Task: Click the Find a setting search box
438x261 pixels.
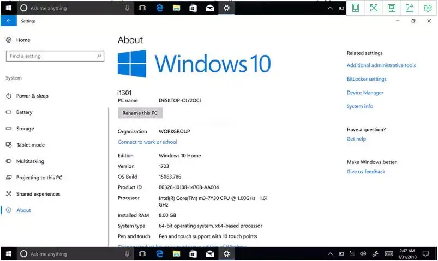Action: 55,56
